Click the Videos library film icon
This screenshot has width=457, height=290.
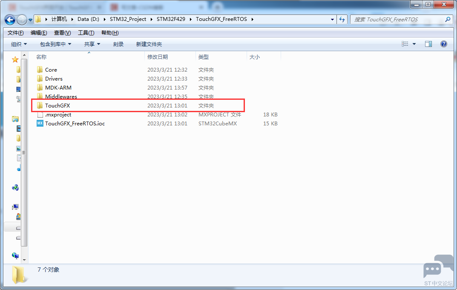pos(19,128)
